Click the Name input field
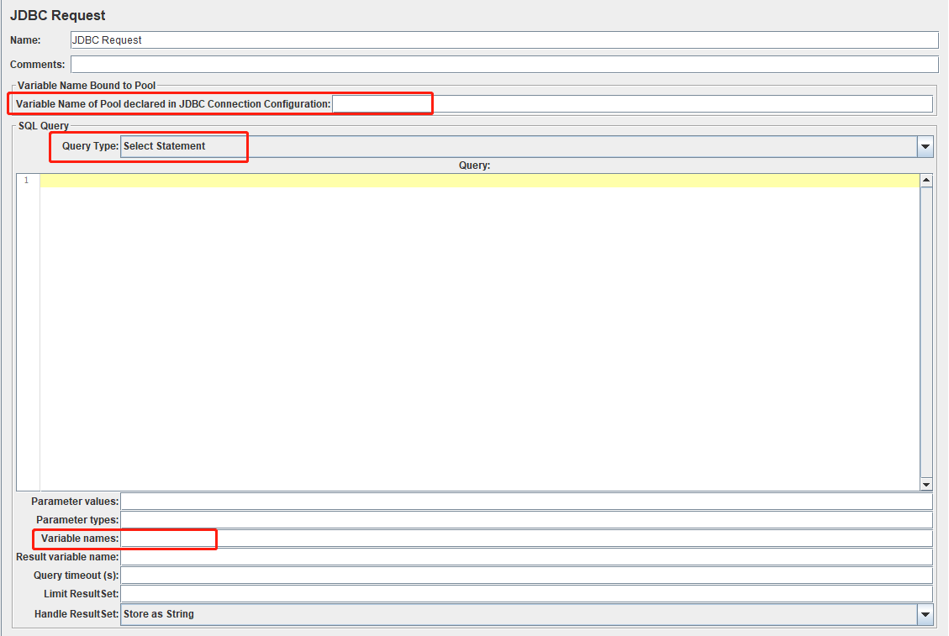Viewport: 949px width, 636px height. click(x=504, y=40)
